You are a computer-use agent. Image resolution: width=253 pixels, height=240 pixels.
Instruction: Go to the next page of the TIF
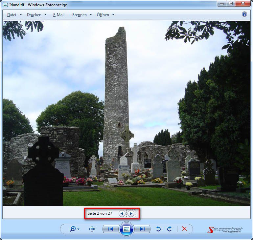pyautogui.click(x=131, y=213)
